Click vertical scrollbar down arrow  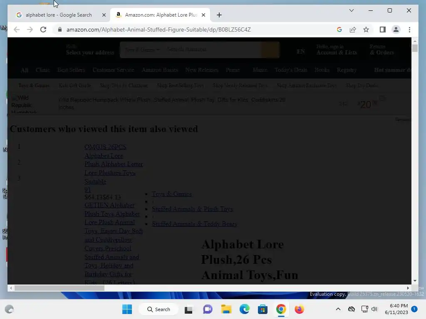[x=415, y=281]
